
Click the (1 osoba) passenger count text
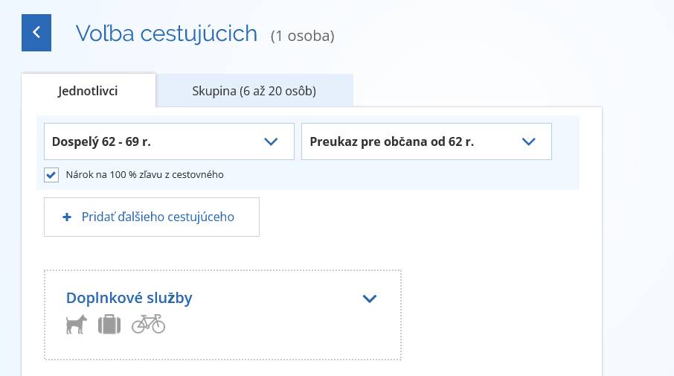pos(303,36)
